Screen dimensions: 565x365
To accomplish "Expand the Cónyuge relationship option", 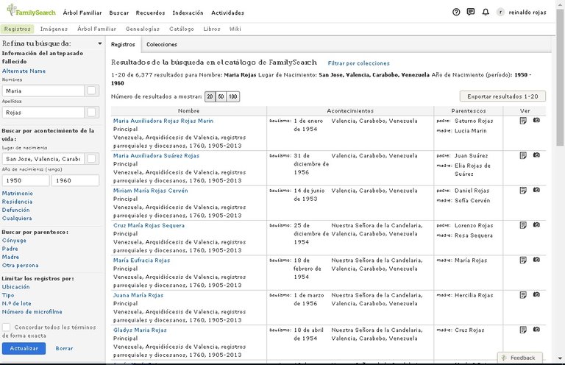I will (14, 241).
